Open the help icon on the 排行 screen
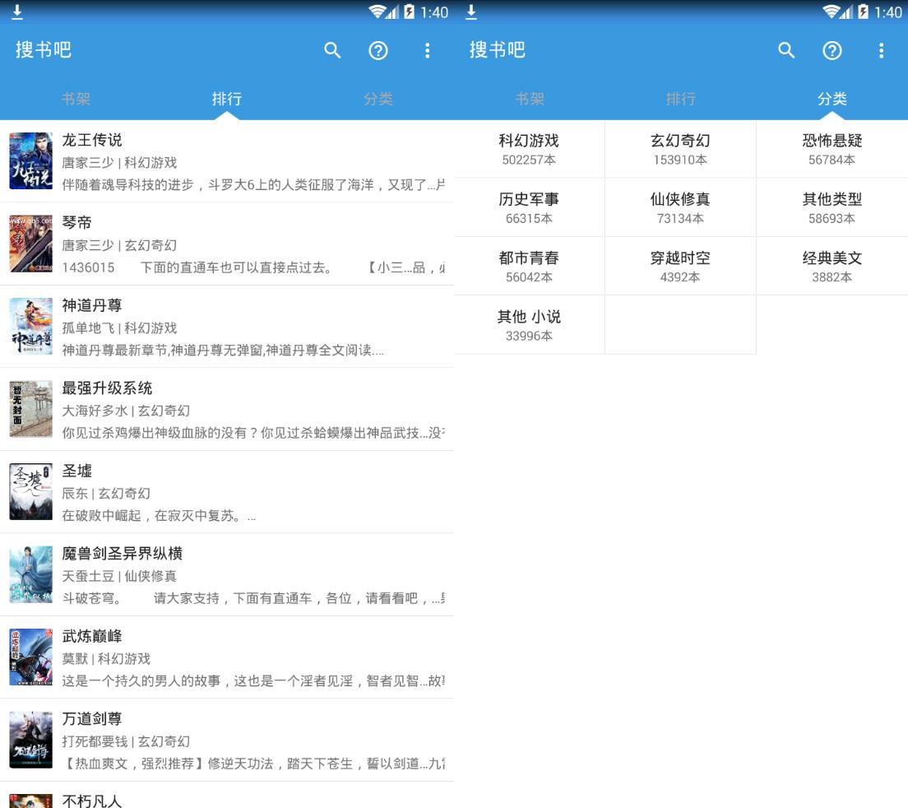908x808 pixels. point(378,50)
